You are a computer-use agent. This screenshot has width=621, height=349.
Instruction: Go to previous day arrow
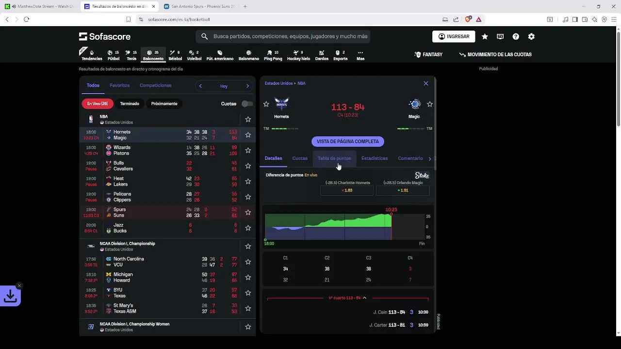tap(200, 86)
